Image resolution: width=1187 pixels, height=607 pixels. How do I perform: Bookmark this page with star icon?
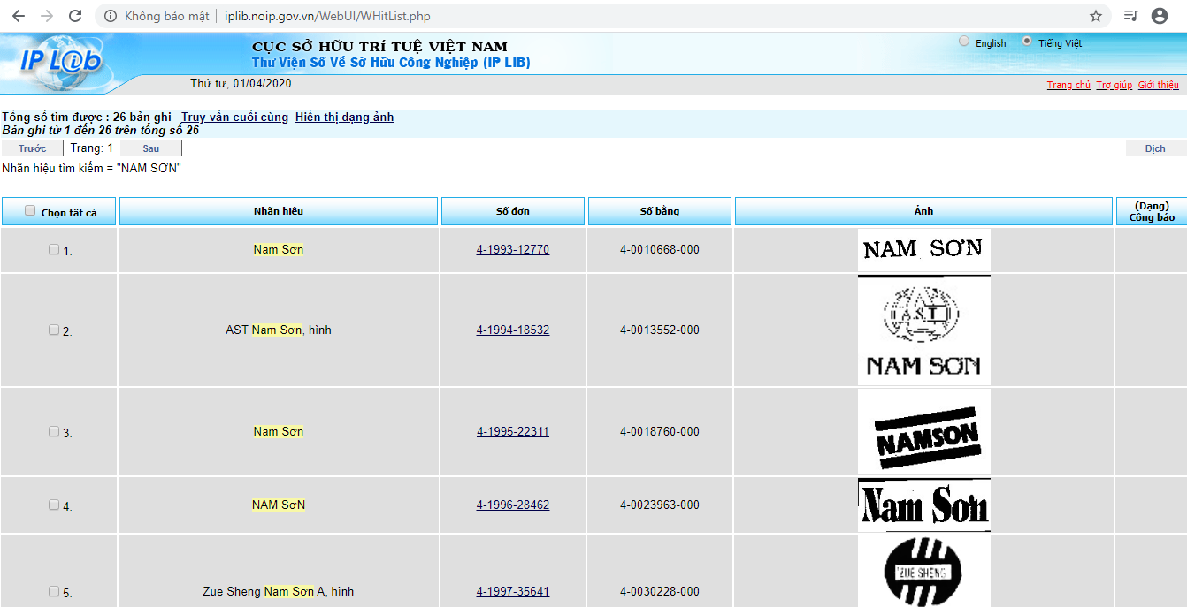pyautogui.click(x=1096, y=16)
